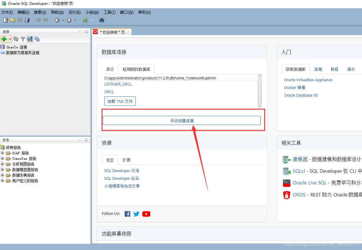Click the binoculars Find DB Object icon
This screenshot has height=250, width=362.
click(102, 20)
